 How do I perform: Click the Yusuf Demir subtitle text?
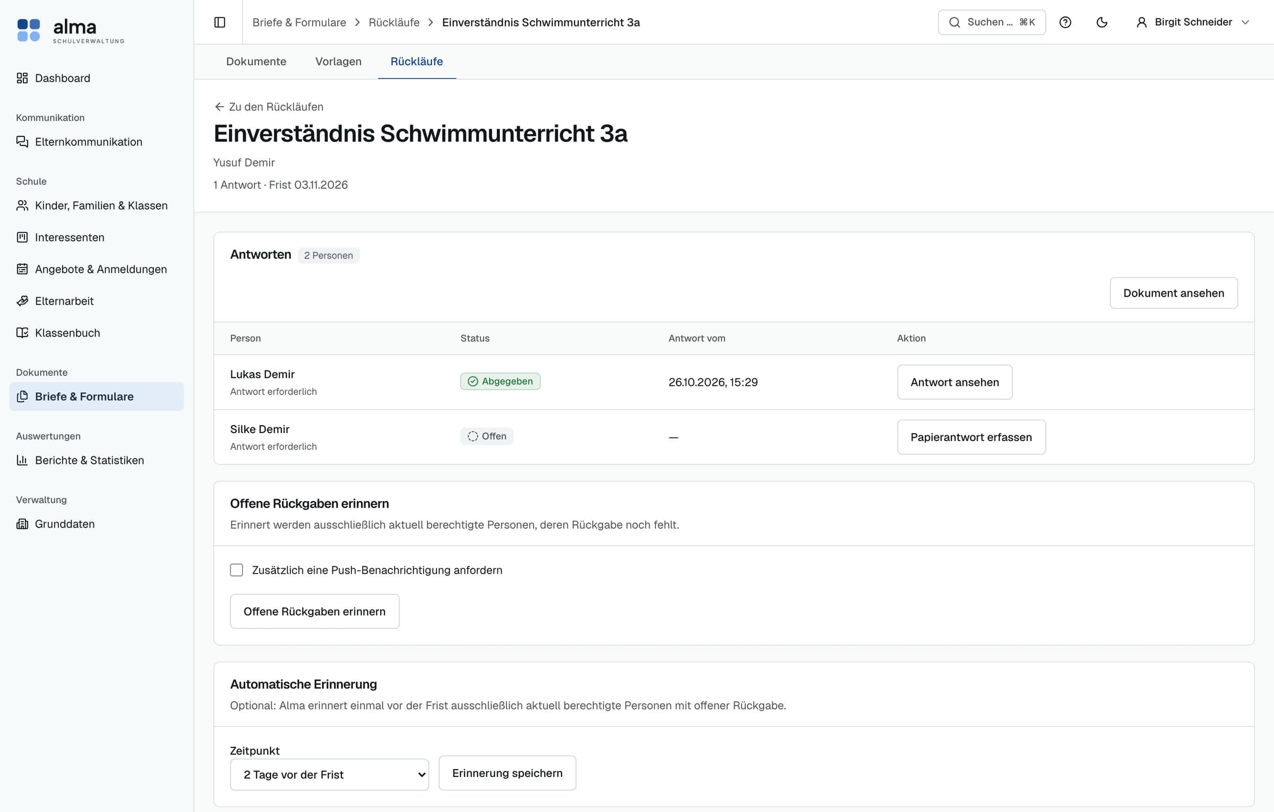tap(244, 162)
